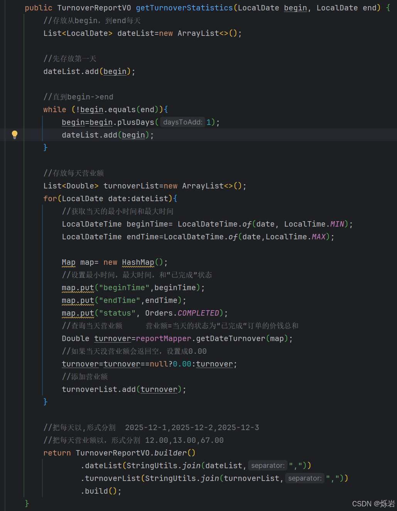The width and height of the screenshot is (397, 511).
Task: Click the Orders class name
Action: (x=159, y=313)
